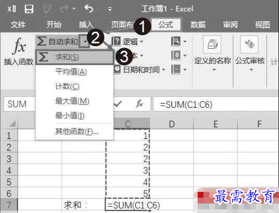Image resolution: width=279 pixels, height=213 pixels.
Task: Click the greyed-out Redo arrow icon
Action: (65, 8)
